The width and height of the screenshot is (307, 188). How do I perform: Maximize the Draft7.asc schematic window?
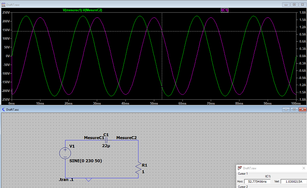(x=295, y=109)
